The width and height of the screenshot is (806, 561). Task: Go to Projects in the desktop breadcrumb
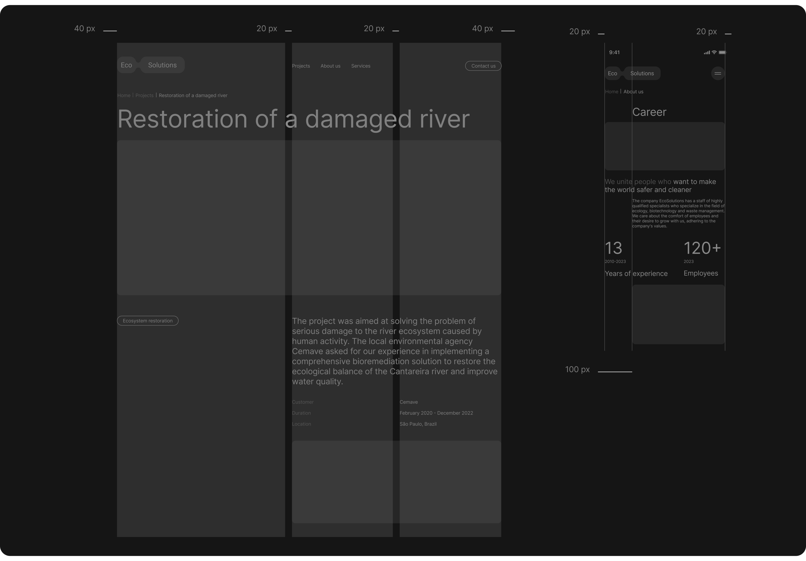click(x=144, y=95)
